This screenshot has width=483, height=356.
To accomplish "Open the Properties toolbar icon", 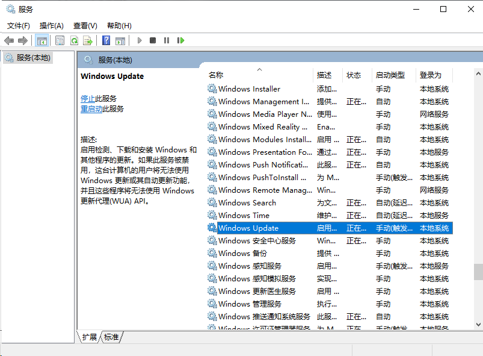I will [60, 40].
